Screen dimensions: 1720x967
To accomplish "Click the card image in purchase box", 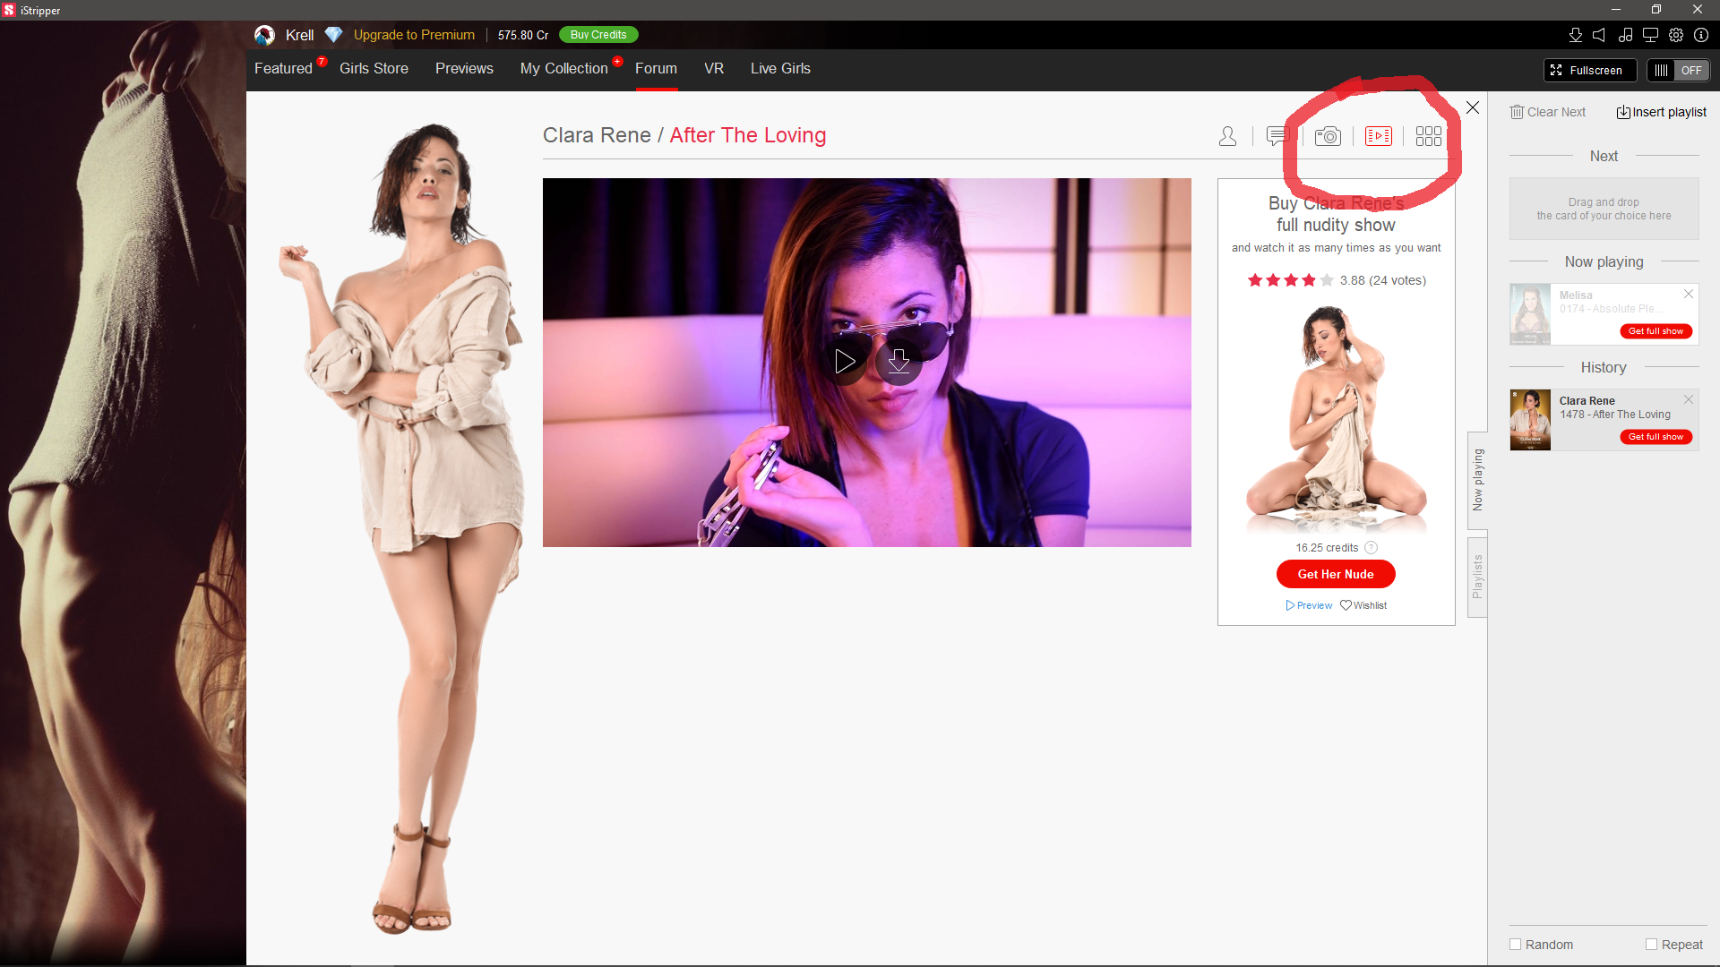I will 1336,419.
